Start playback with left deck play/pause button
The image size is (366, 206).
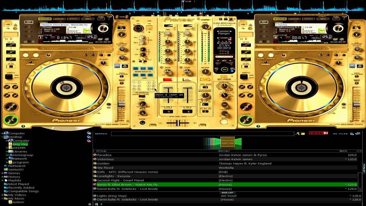(x=11, y=120)
